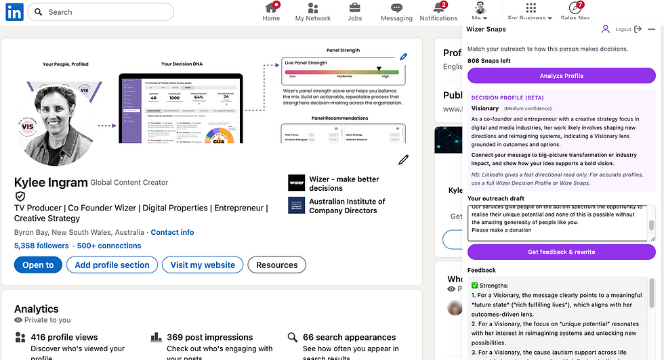Click the logout arrow icon
The width and height of the screenshot is (664, 360).
(638, 29)
